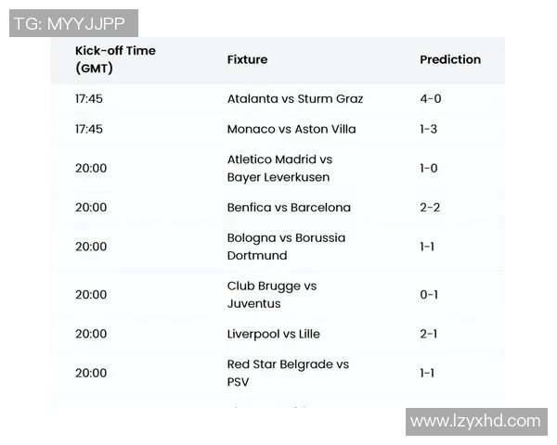This screenshot has width=557, height=445.
Task: Click the TG: MYYJJPP watermark label
Action: point(74,23)
